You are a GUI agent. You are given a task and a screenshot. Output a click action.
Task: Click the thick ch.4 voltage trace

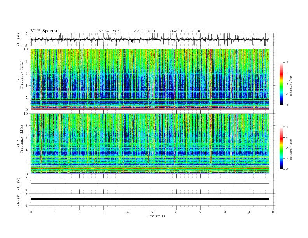point(150,199)
